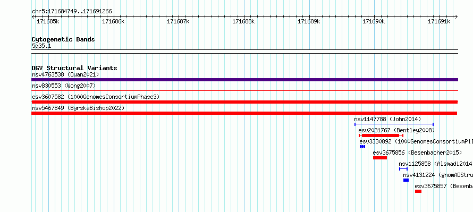Viewport: 473px width, 212px height.
Task: Click the chr5:171684749..171691266 coordinate label
Action: pyautogui.click(x=72, y=12)
